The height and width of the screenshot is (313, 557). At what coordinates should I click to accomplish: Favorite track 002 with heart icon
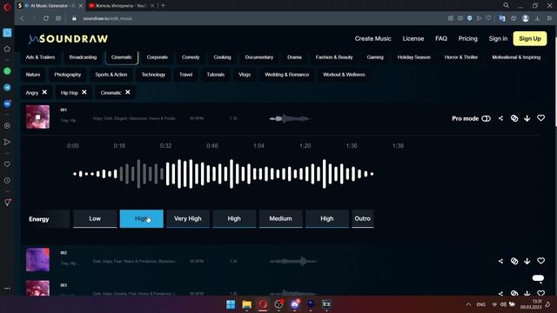click(540, 261)
